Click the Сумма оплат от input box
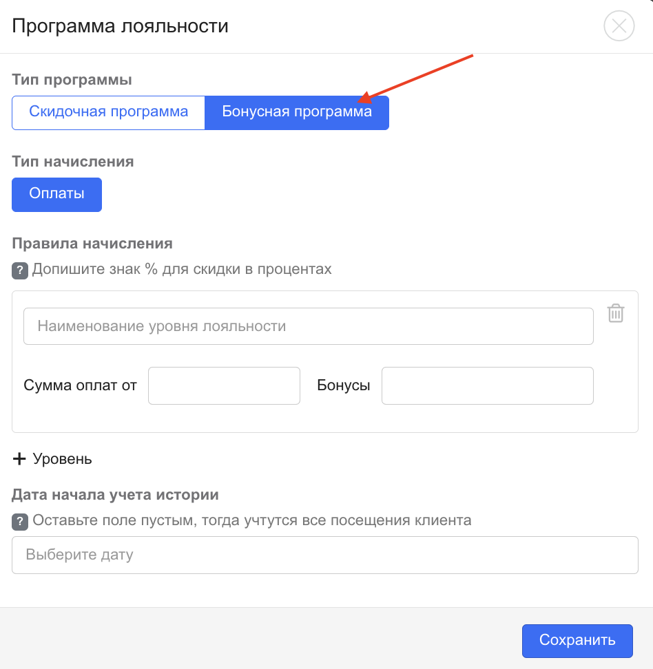Viewport: 653px width, 669px height. tap(224, 385)
